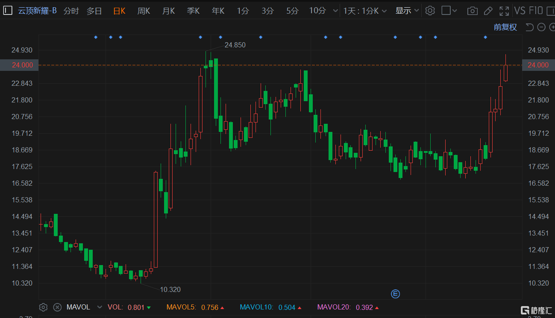Click the 多日 multi-day button
The height and width of the screenshot is (318, 555).
point(94,11)
